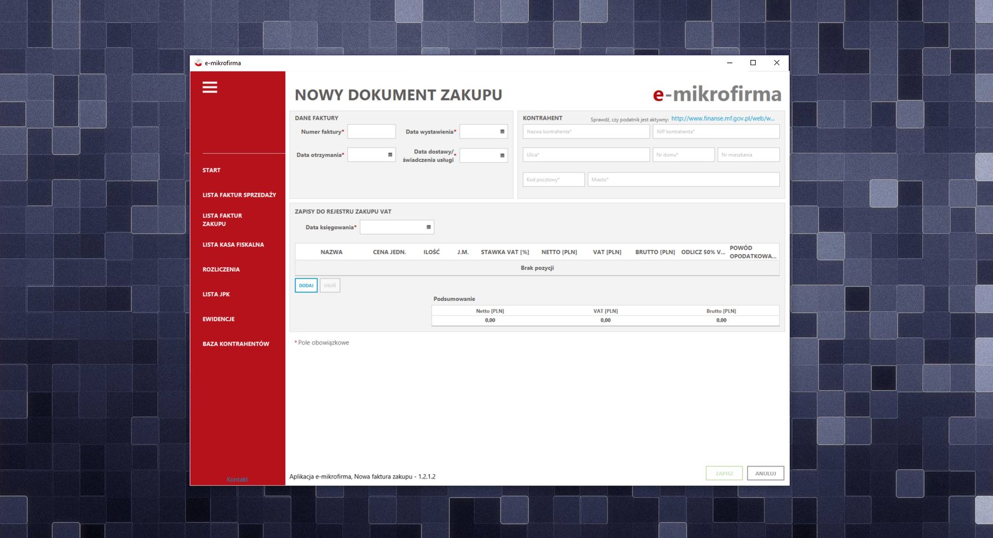Click the VAT [PLN] table column header
This screenshot has height=538, width=993.
tap(607, 252)
